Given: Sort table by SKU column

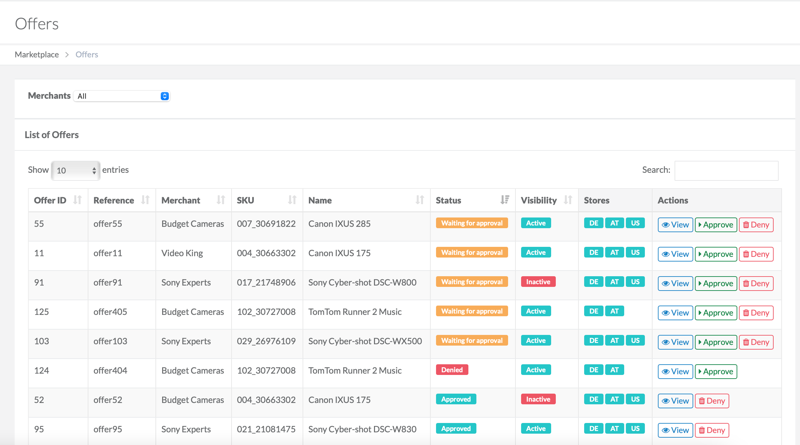Looking at the screenshot, I should (267, 200).
